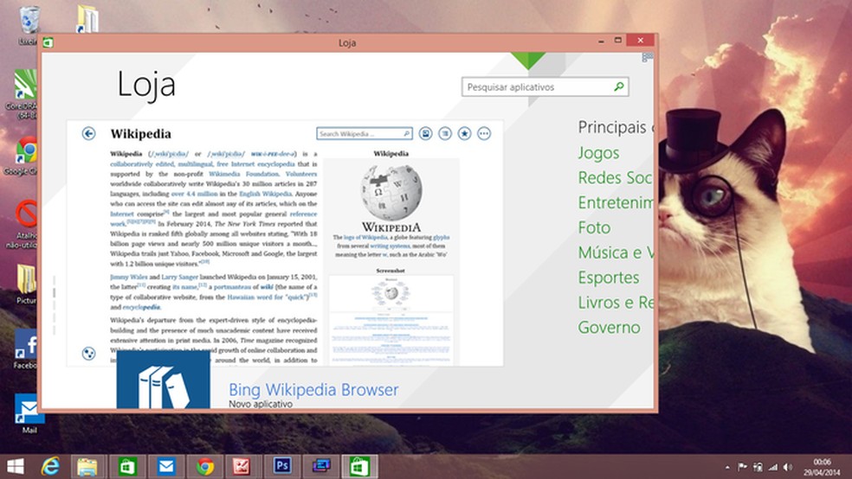Click the Recycle Bin desktop icon

29,24
